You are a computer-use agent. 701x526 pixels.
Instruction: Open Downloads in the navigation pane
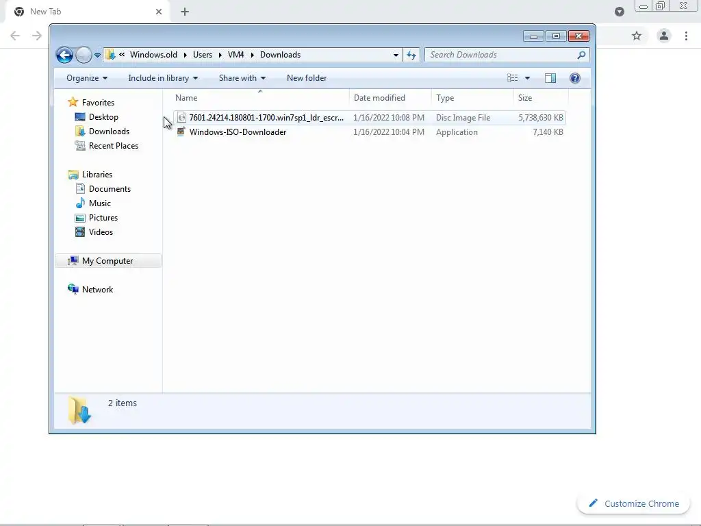[x=109, y=131]
